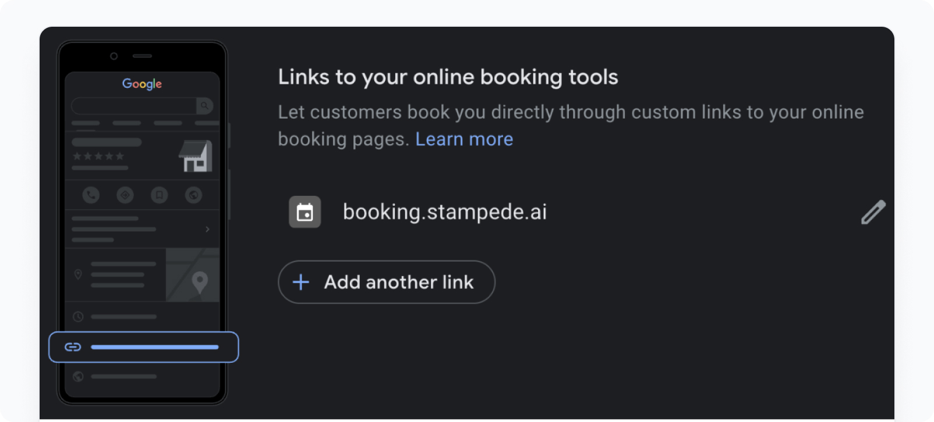Screen dimensions: 934x422
Task: Click the search magnifier in mockup
Action: point(204,106)
